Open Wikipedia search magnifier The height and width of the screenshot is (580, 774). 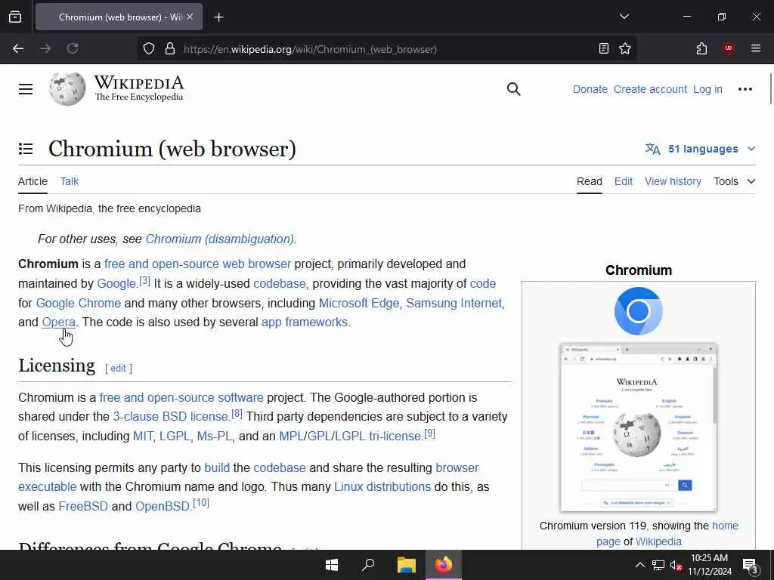tap(514, 89)
